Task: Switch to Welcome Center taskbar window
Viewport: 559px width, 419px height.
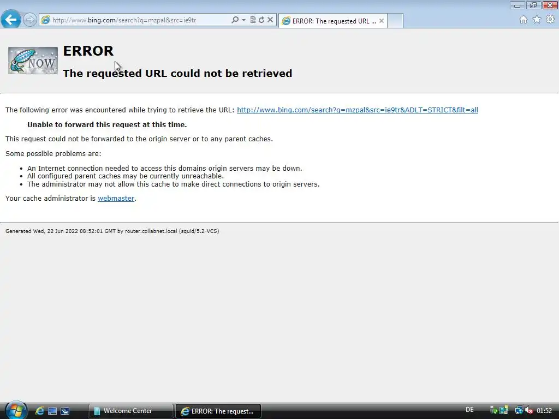Action: (130, 411)
